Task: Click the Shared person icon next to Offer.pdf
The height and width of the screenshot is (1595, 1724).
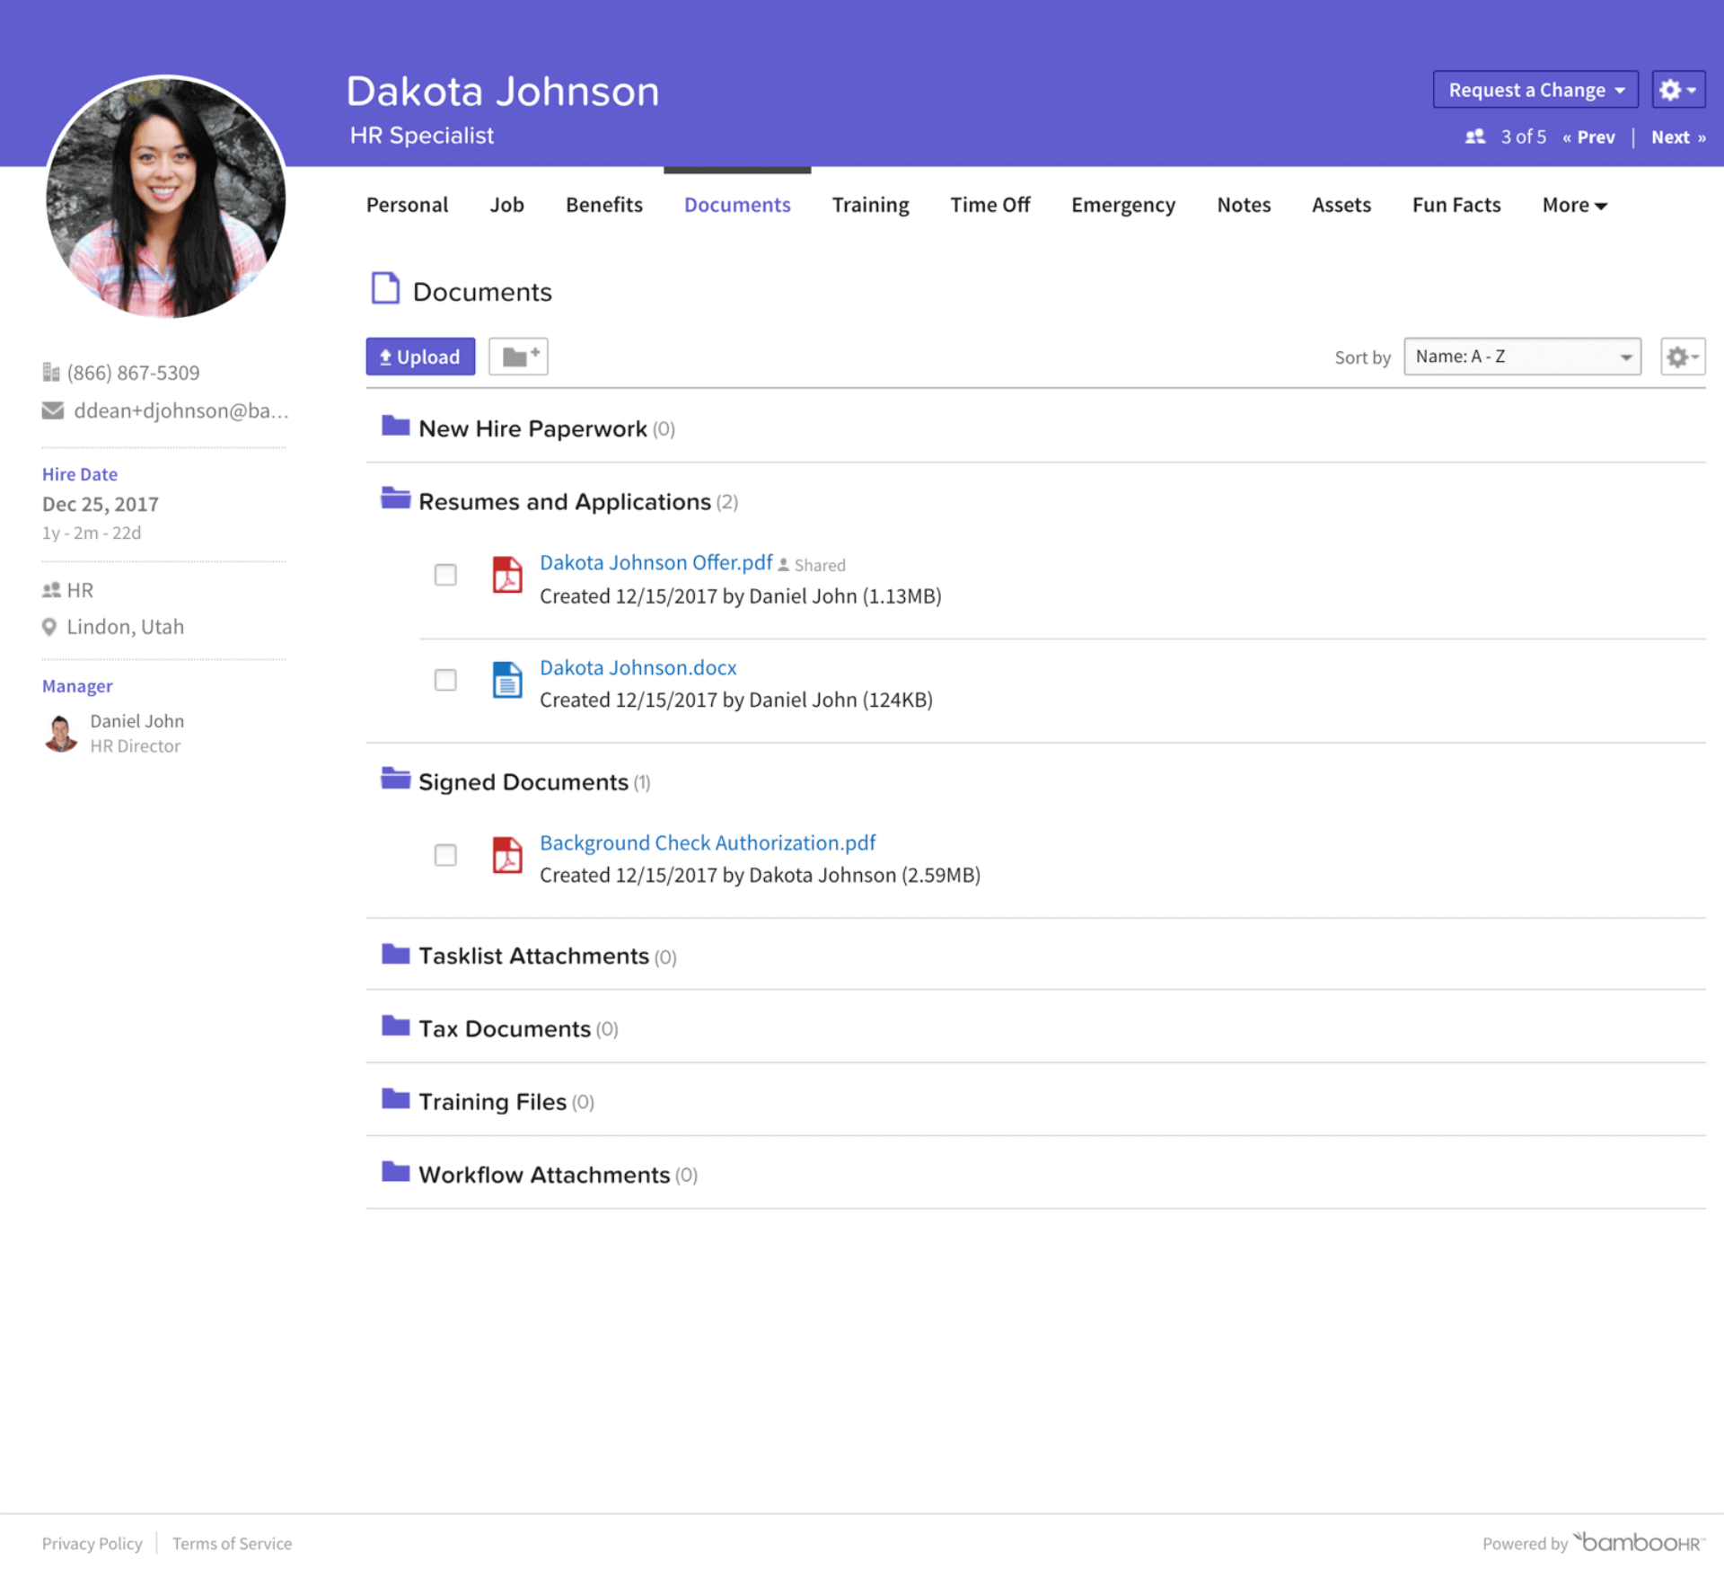Action: click(783, 565)
